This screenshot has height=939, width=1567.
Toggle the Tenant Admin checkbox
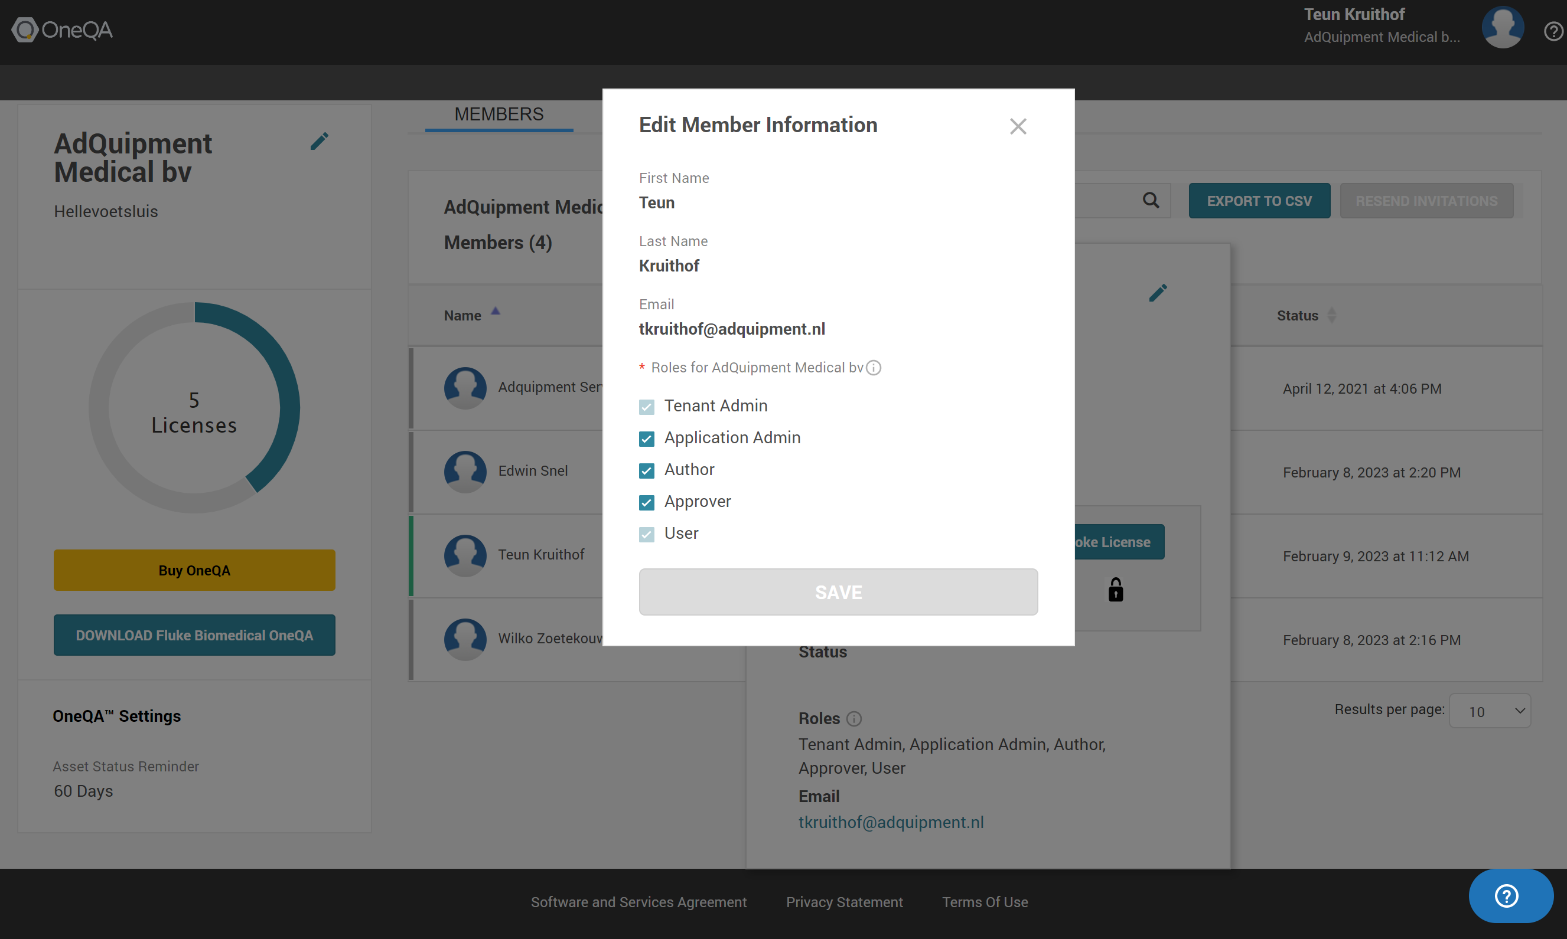pos(646,407)
